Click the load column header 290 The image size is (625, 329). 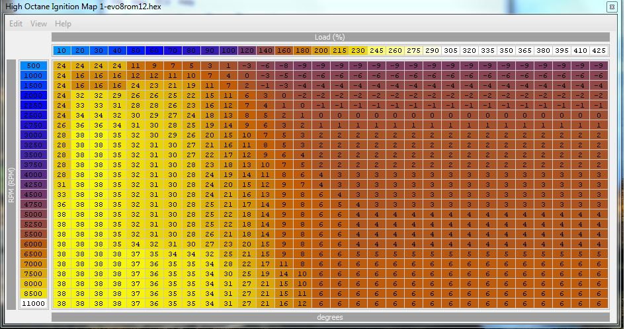(432, 51)
